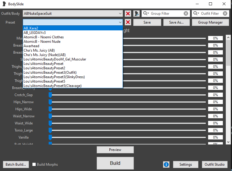The height and width of the screenshot is (171, 232).
Task: Click the Crotch_Gap percentage value field
Action: coord(215,95)
